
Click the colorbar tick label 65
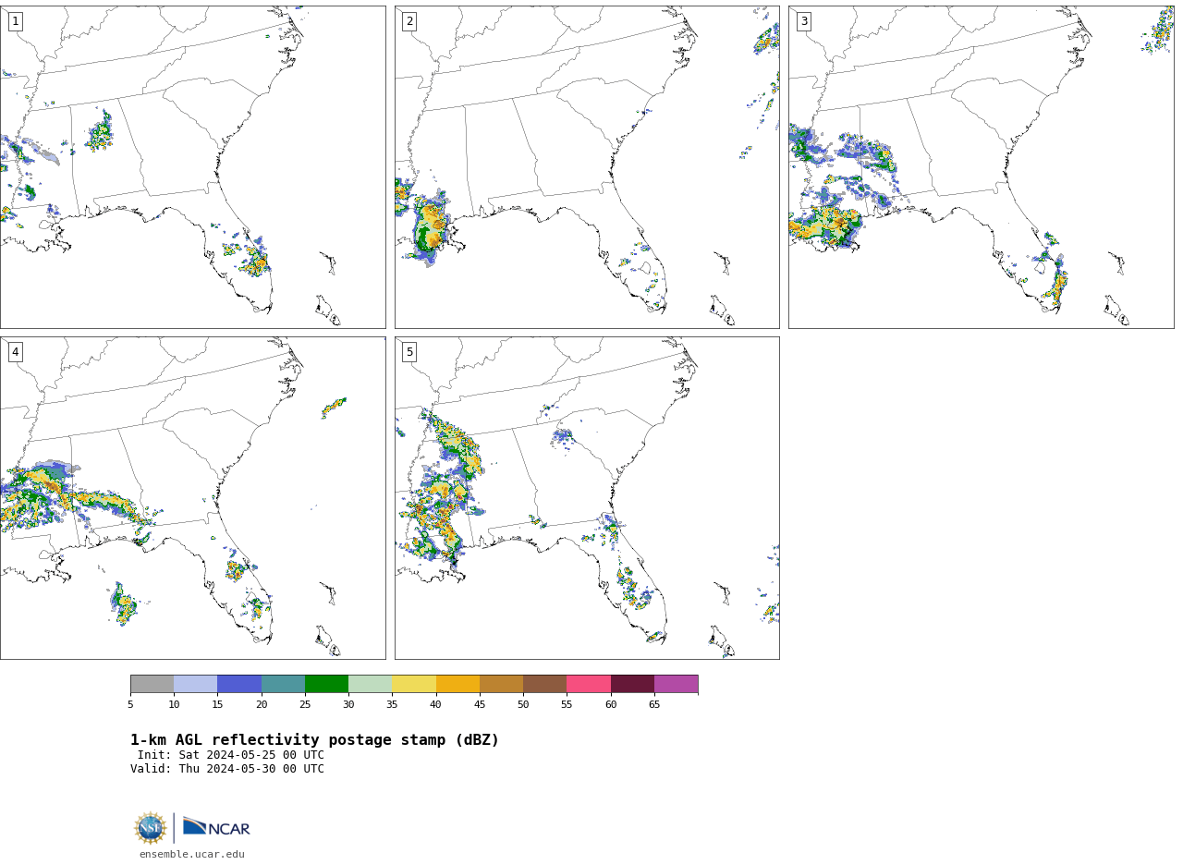pyautogui.click(x=654, y=705)
